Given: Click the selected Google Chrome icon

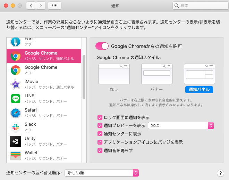Looking at the screenshot, I should click(16, 56).
